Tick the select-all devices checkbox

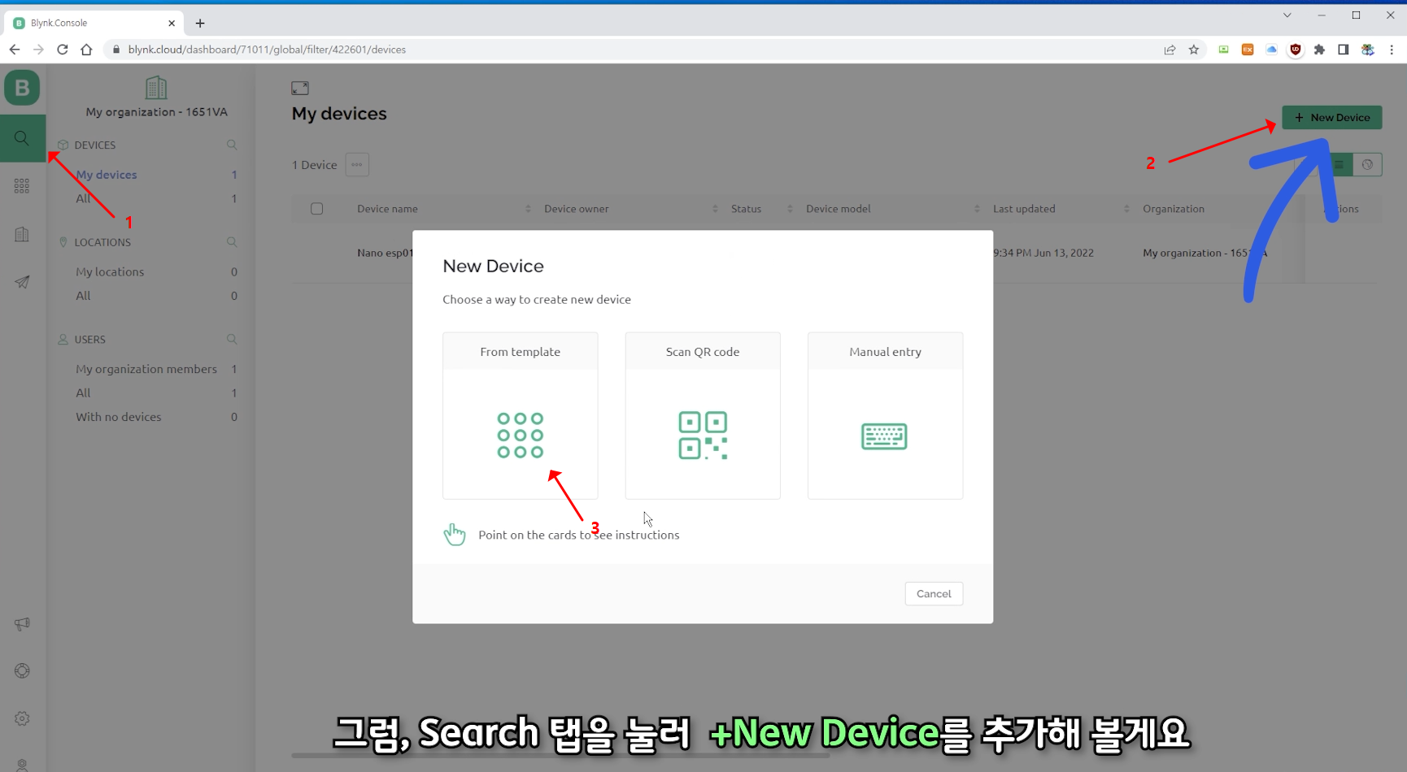(x=317, y=209)
